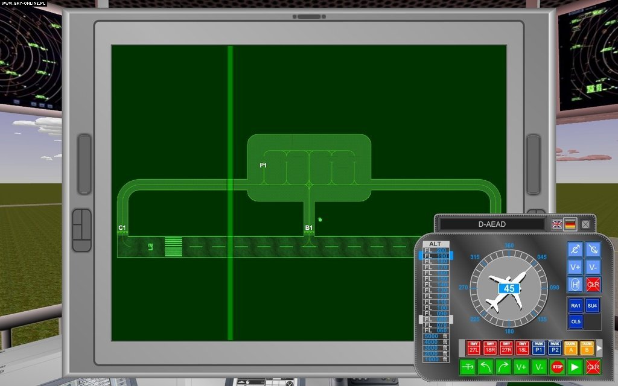Select the takeoff command icon

point(468,366)
